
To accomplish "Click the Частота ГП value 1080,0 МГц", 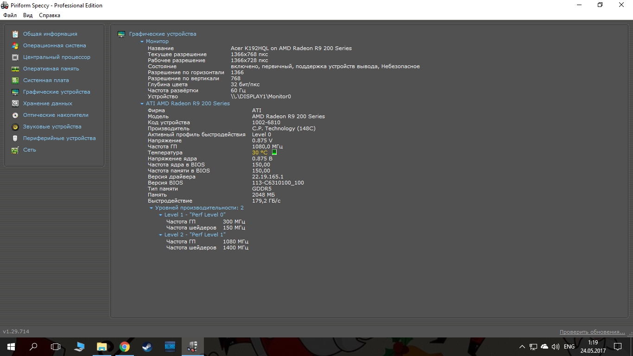I will click(x=267, y=146).
